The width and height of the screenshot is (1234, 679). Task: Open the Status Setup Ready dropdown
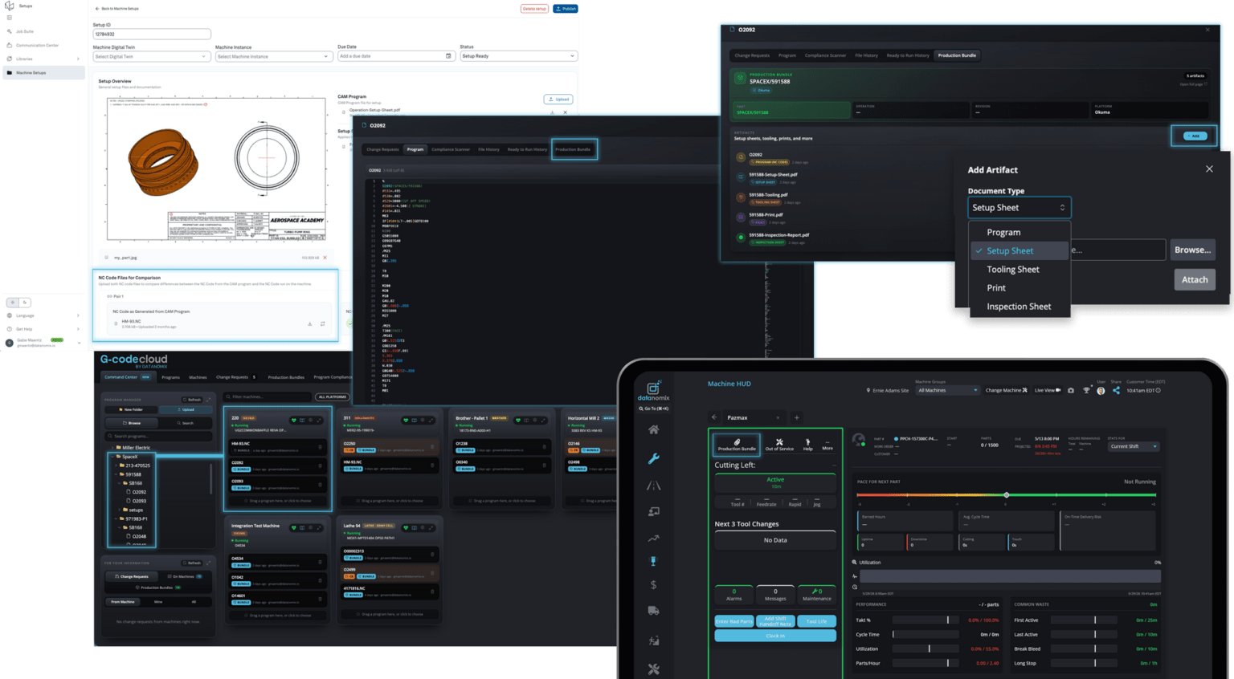pos(518,56)
